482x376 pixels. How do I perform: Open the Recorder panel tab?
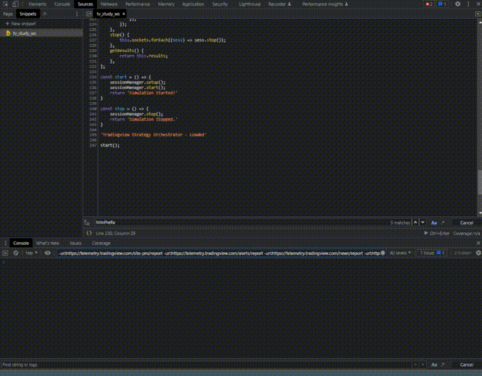click(279, 5)
